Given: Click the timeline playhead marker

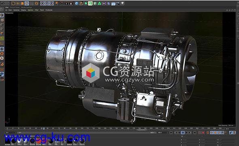Looking at the screenshot, I should tap(44, 129).
